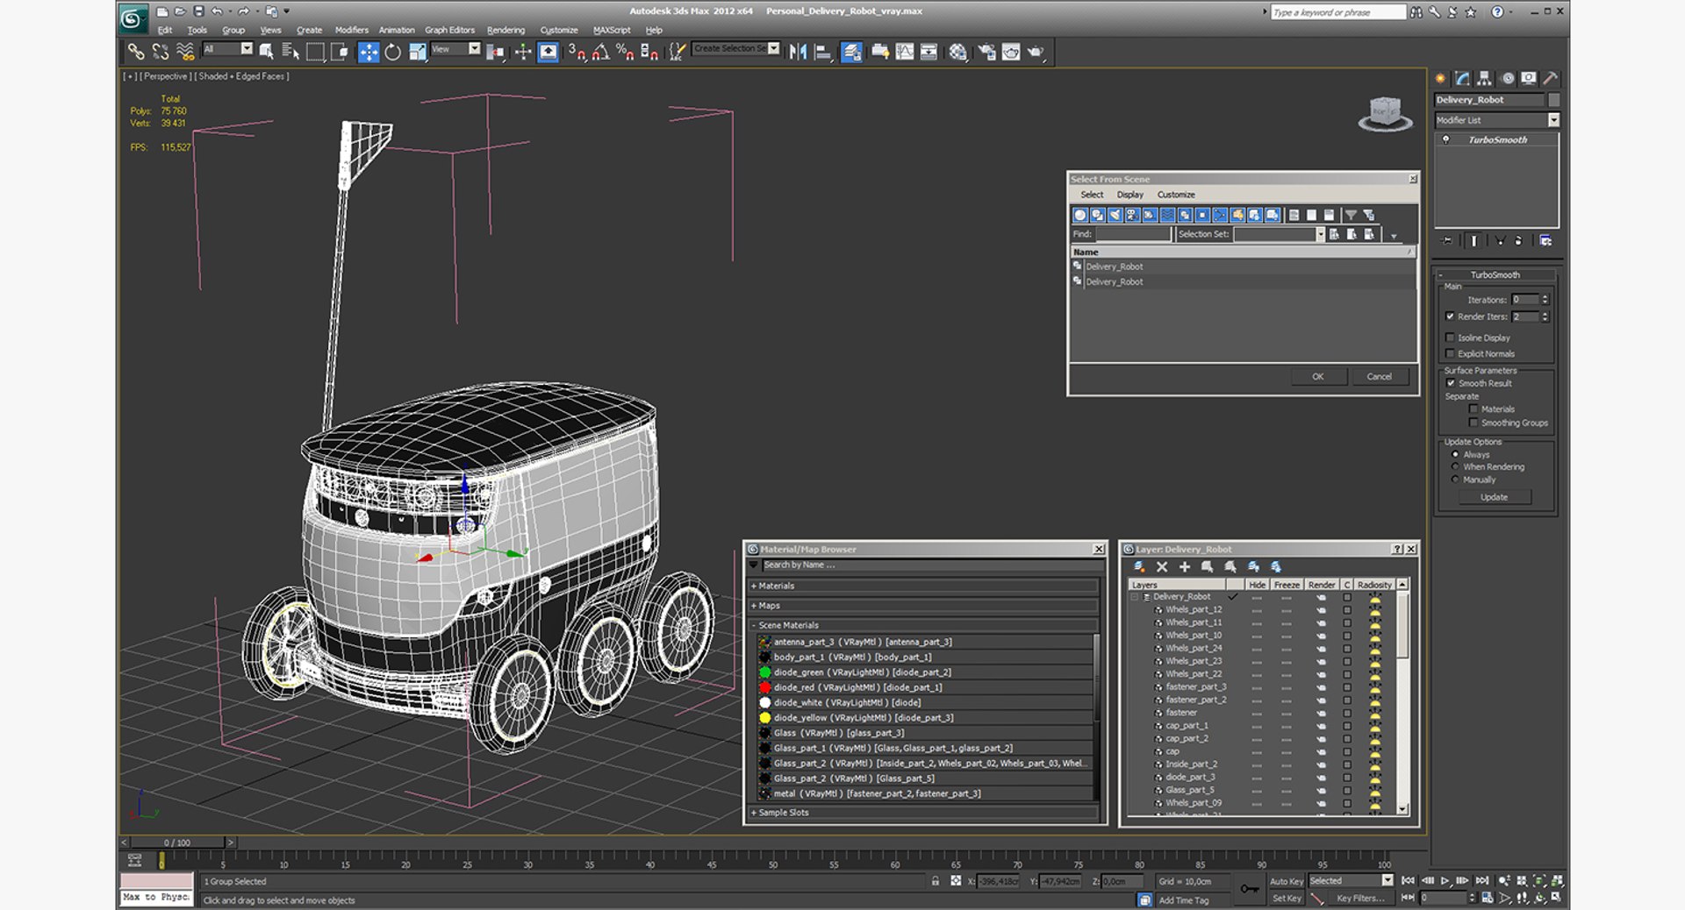Open the Select by Name tool
The height and width of the screenshot is (910, 1685).
290,52
